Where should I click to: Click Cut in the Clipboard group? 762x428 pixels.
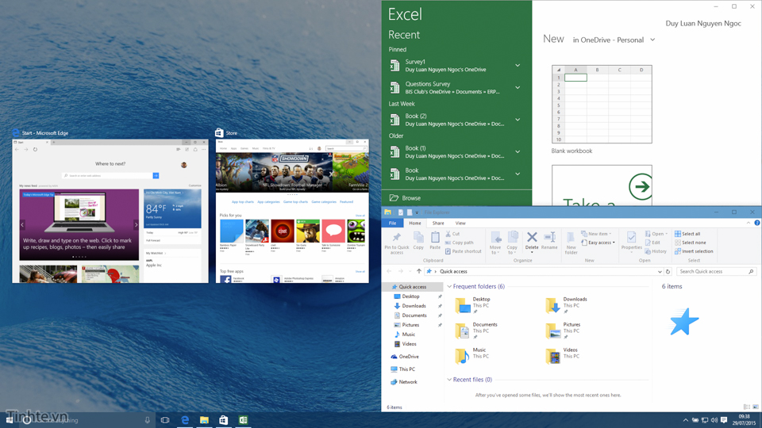[x=452, y=234]
